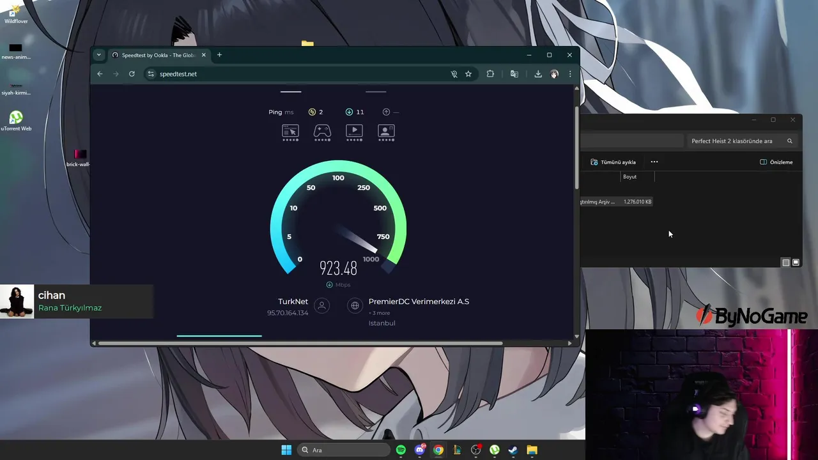The image size is (818, 460).
Task: Open the Wildflower desktop icon
Action: (x=16, y=13)
